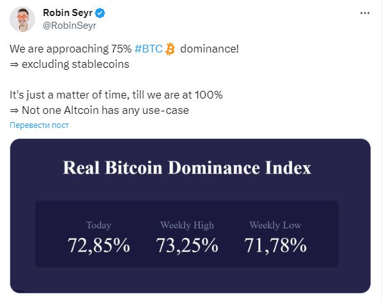Image resolution: width=382 pixels, height=302 pixels.
Task: Click the sentence about reaching 100%
Action: 116,95
